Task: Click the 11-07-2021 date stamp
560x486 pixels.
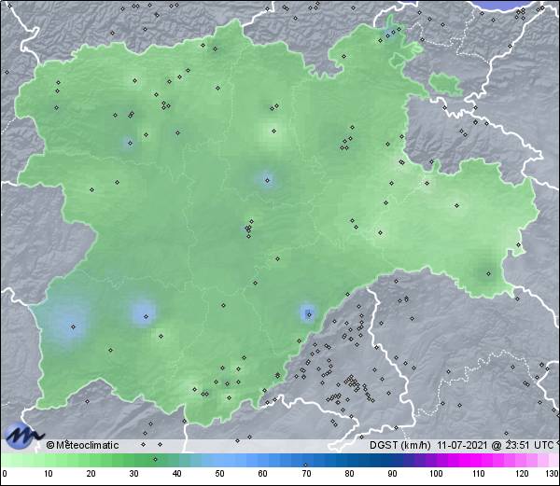Action: click(462, 445)
